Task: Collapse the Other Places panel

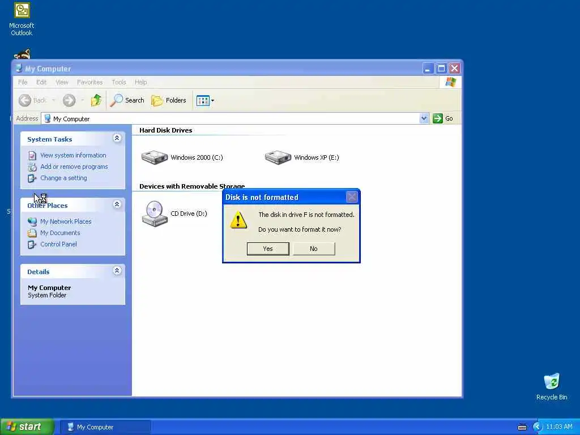Action: (117, 204)
